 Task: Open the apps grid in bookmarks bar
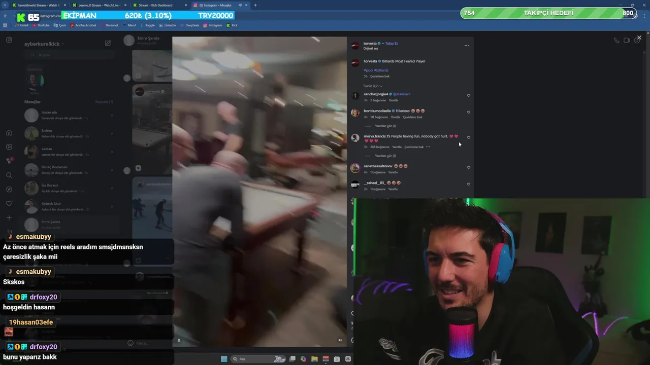click(x=5, y=25)
